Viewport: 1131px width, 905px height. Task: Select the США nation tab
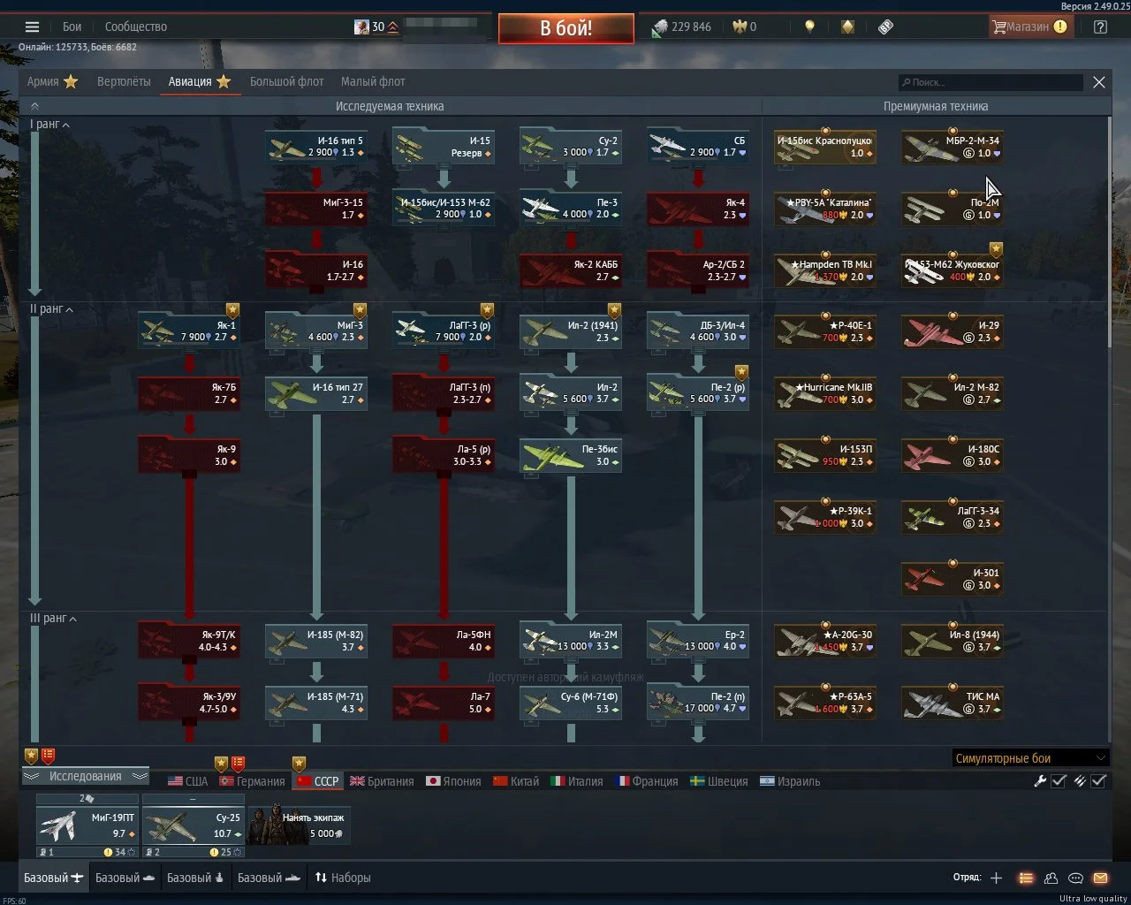coord(187,781)
